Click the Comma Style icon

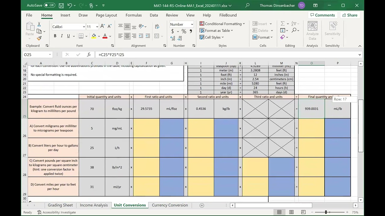tap(190, 31)
